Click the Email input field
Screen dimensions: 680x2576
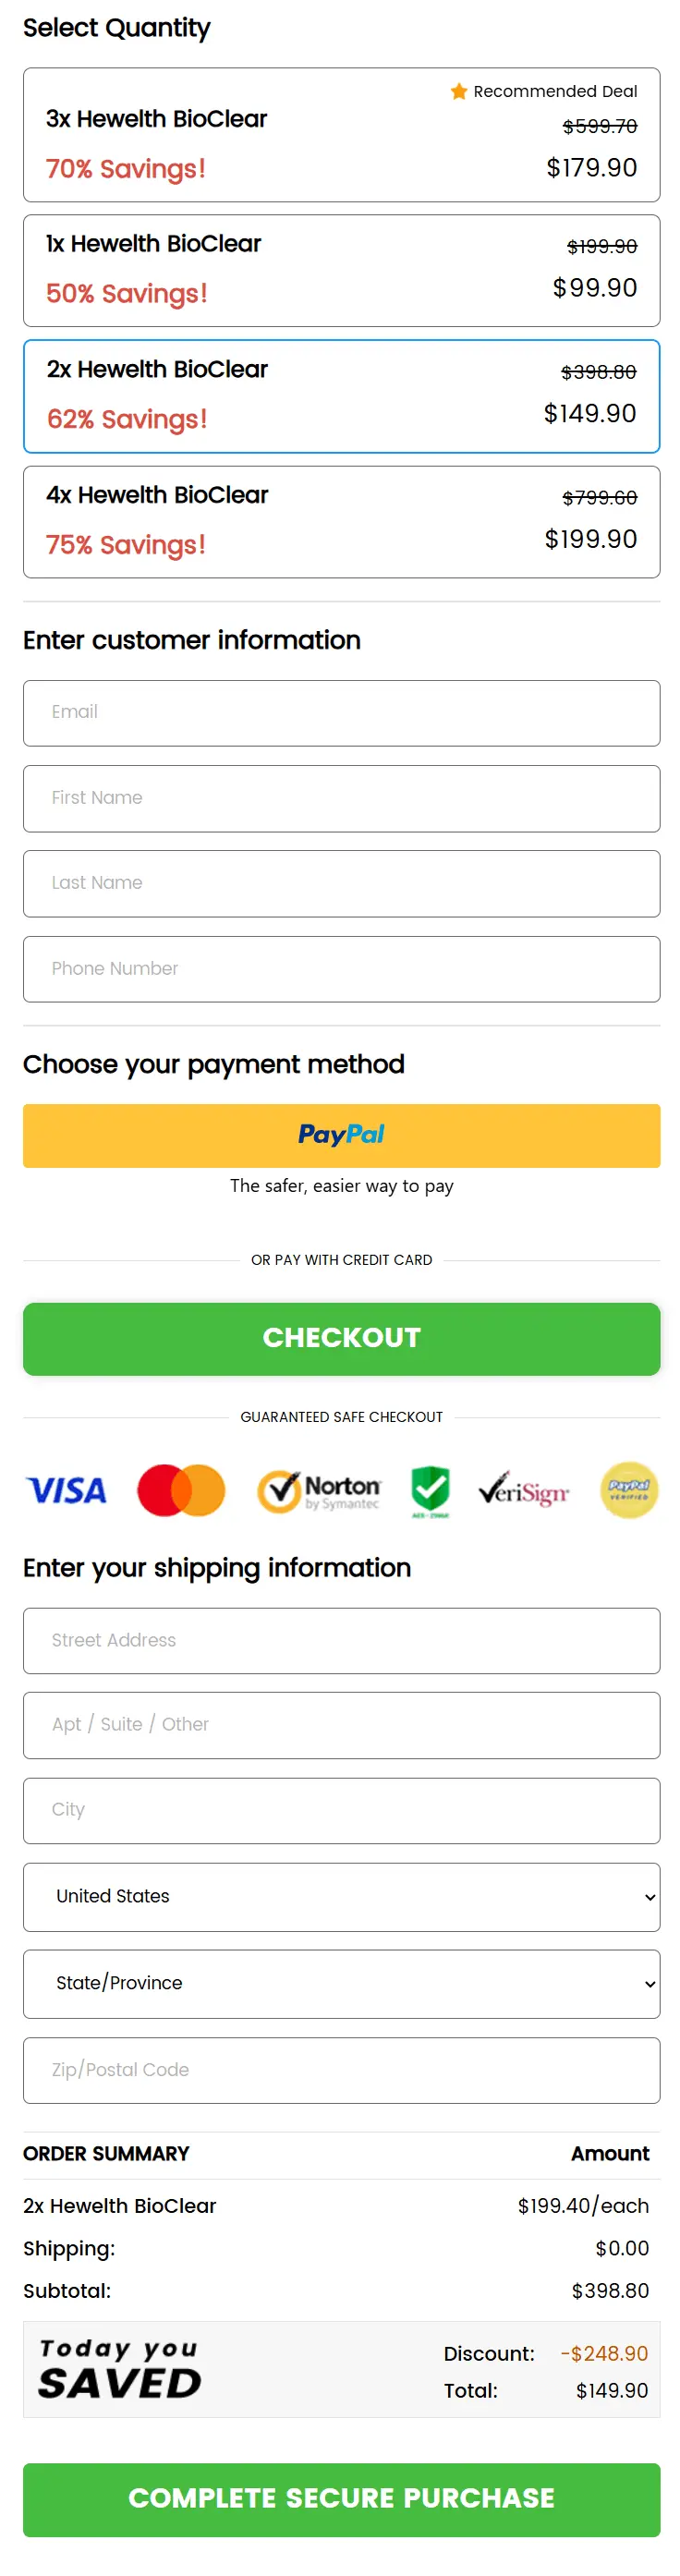pyautogui.click(x=341, y=712)
